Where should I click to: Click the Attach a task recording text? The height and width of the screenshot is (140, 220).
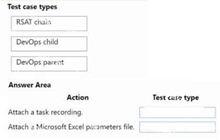tap(46, 112)
